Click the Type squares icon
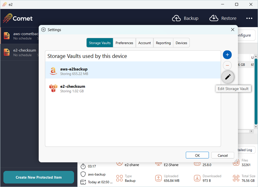This screenshot has height=187, width=258. pos(120,178)
